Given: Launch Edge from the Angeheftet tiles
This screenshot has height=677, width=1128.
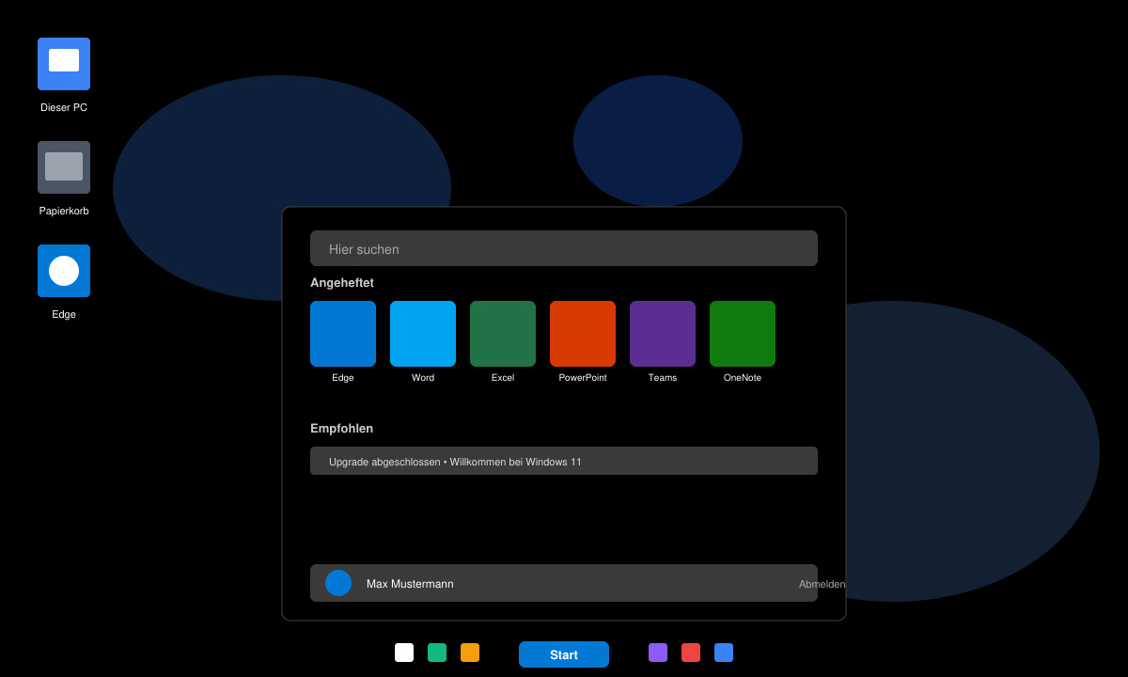Looking at the screenshot, I should [x=343, y=334].
